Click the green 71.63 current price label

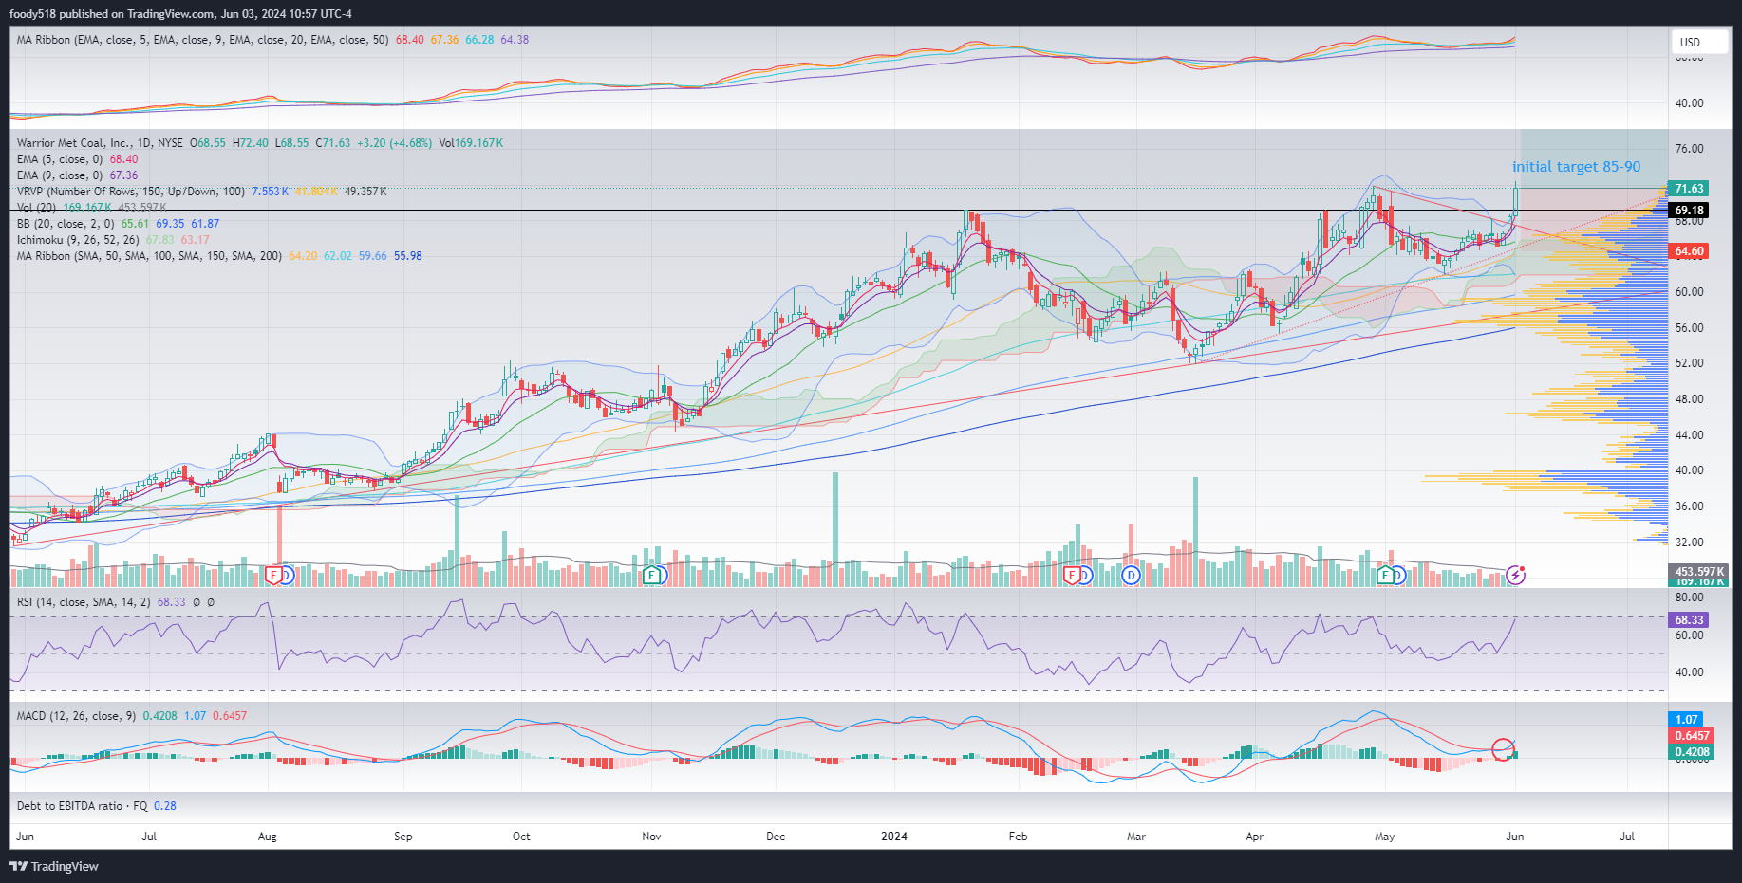tap(1689, 189)
